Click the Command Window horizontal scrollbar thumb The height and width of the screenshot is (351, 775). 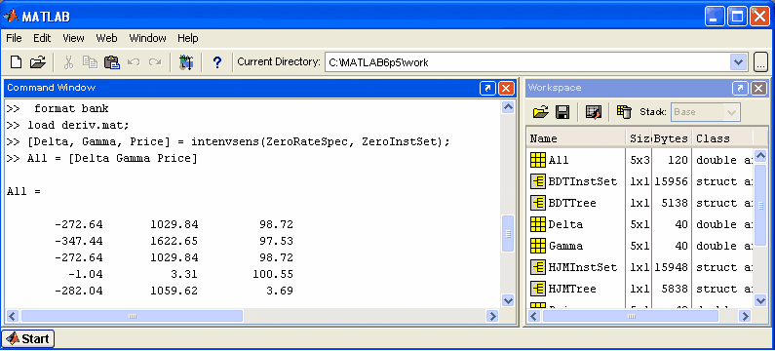(132, 316)
